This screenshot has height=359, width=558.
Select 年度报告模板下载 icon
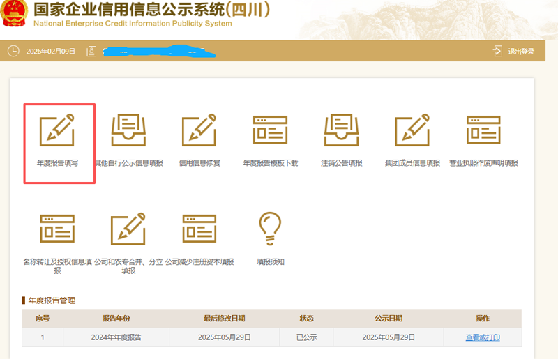coord(270,131)
